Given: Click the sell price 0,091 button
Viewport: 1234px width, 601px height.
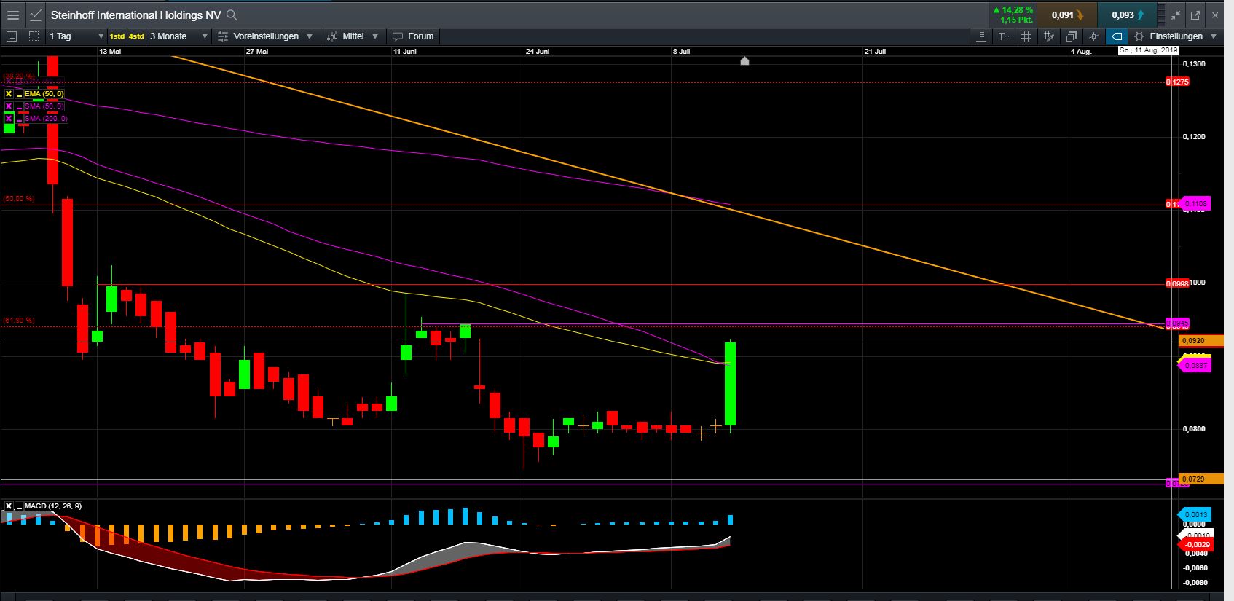Looking at the screenshot, I should tap(1066, 15).
